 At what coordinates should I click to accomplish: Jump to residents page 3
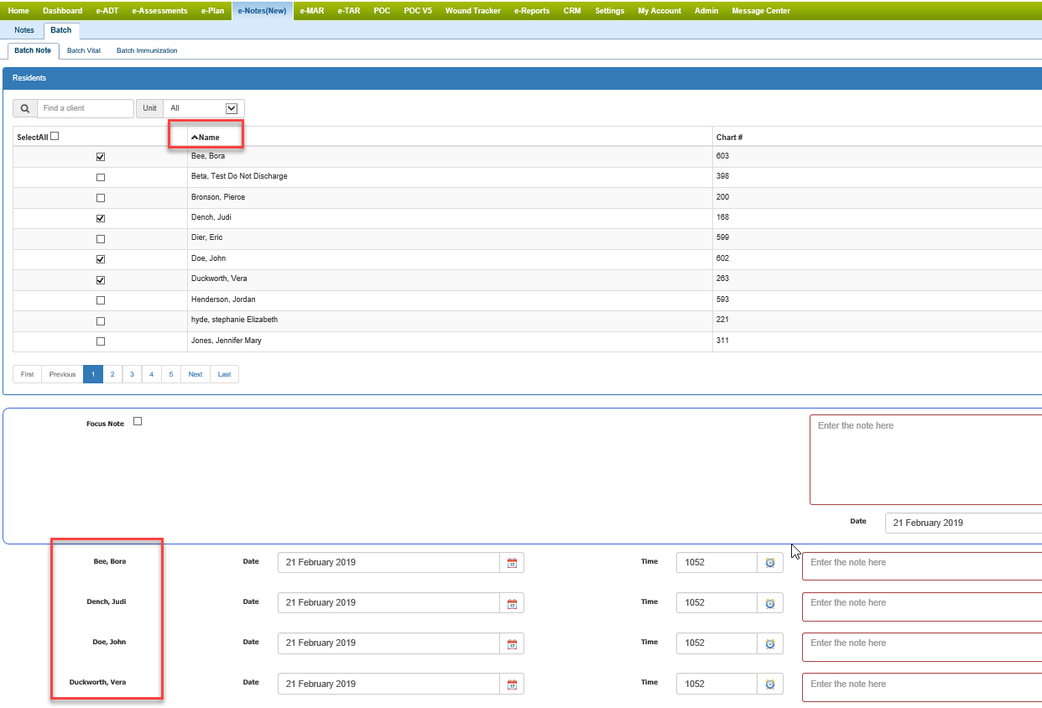click(x=132, y=374)
